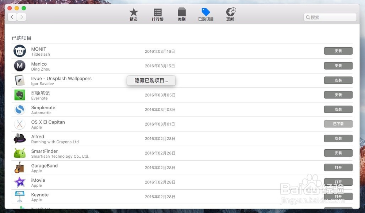Screen dimensions: 365x213
Task: Click the Simplenote app icon
Action: pyautogui.click(x=20, y=109)
